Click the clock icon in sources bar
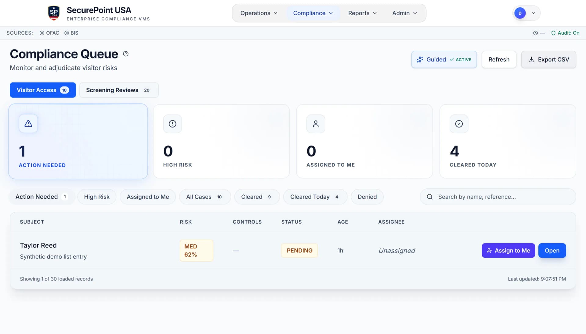586x334 pixels. click(535, 33)
